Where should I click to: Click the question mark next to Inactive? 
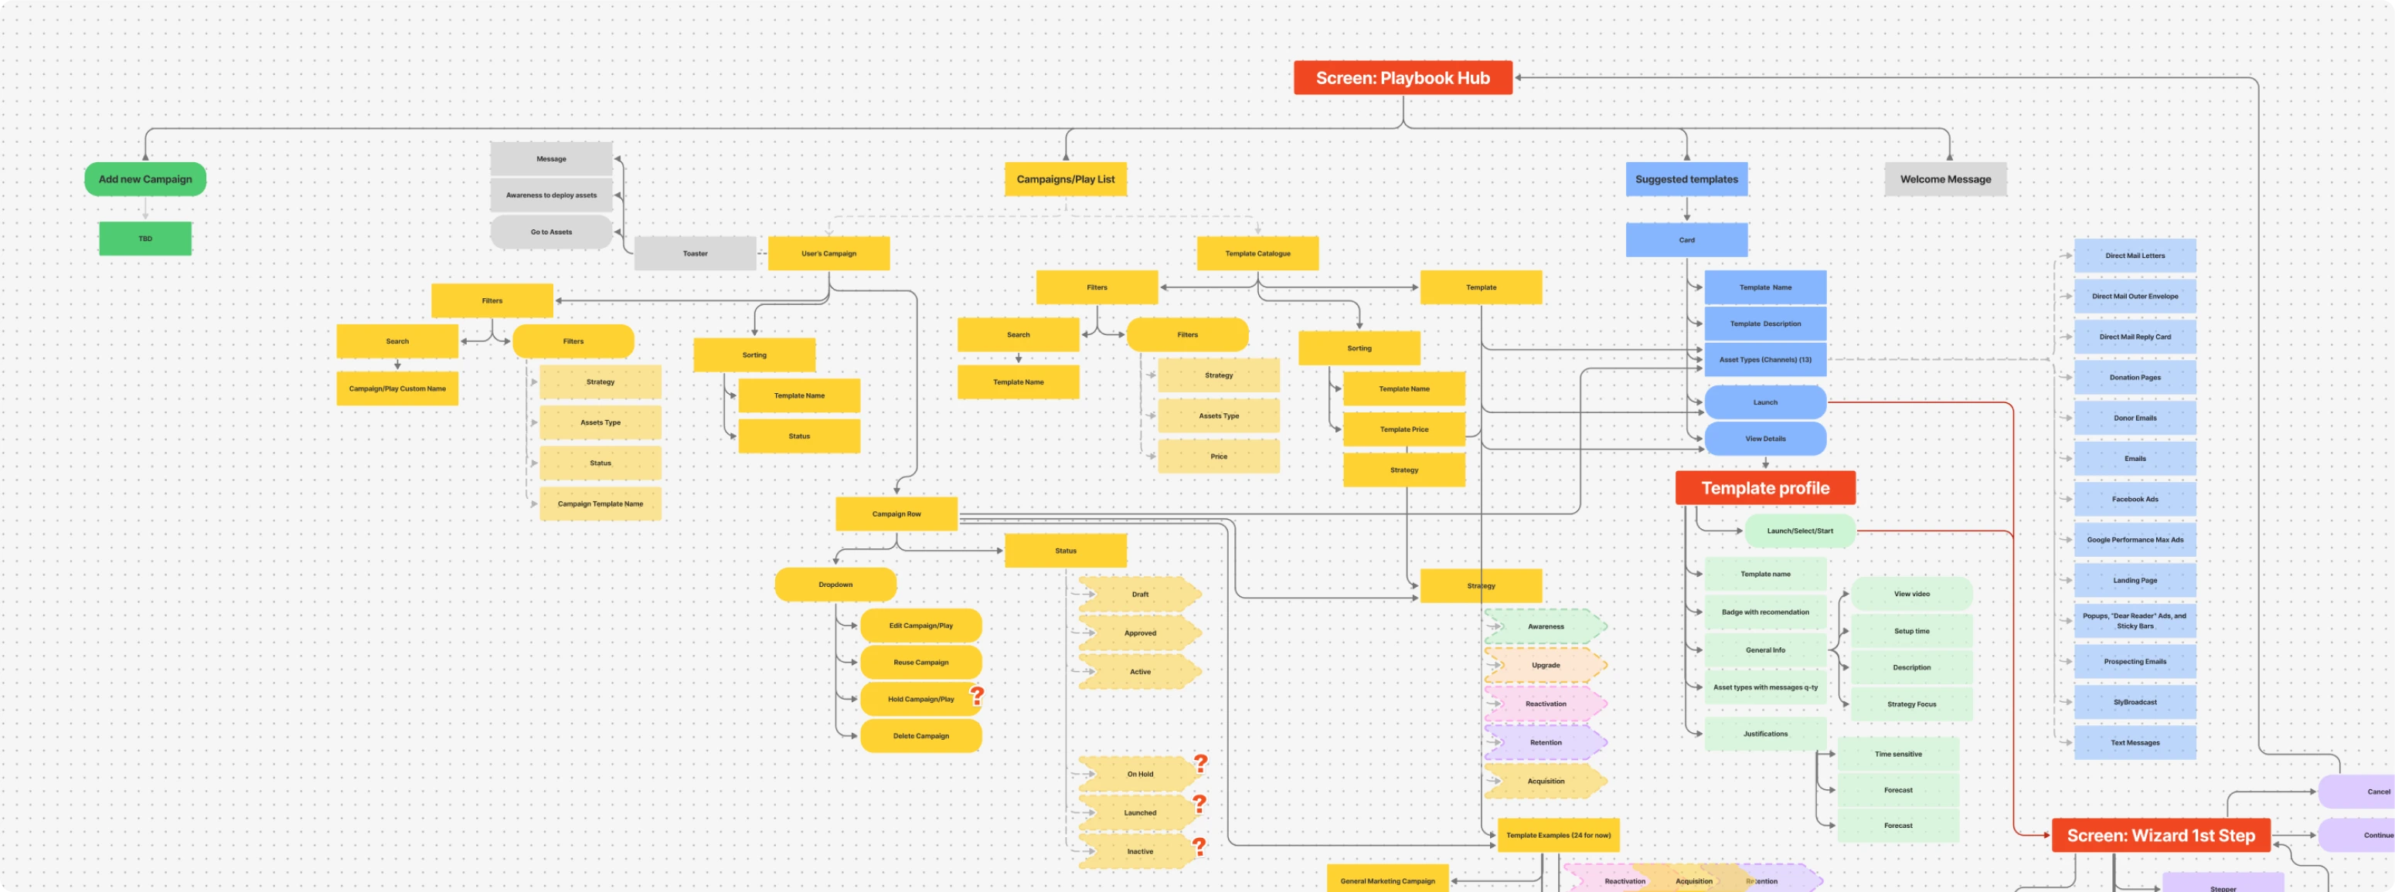(1199, 843)
